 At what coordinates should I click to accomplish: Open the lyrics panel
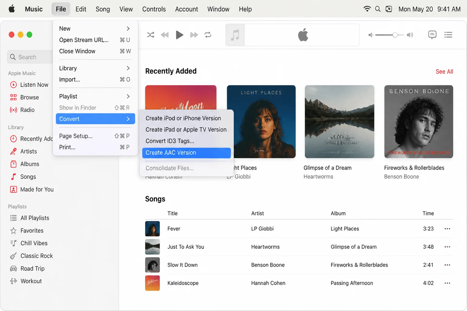[432, 35]
